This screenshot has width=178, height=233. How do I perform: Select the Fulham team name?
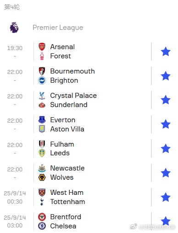click(x=62, y=144)
